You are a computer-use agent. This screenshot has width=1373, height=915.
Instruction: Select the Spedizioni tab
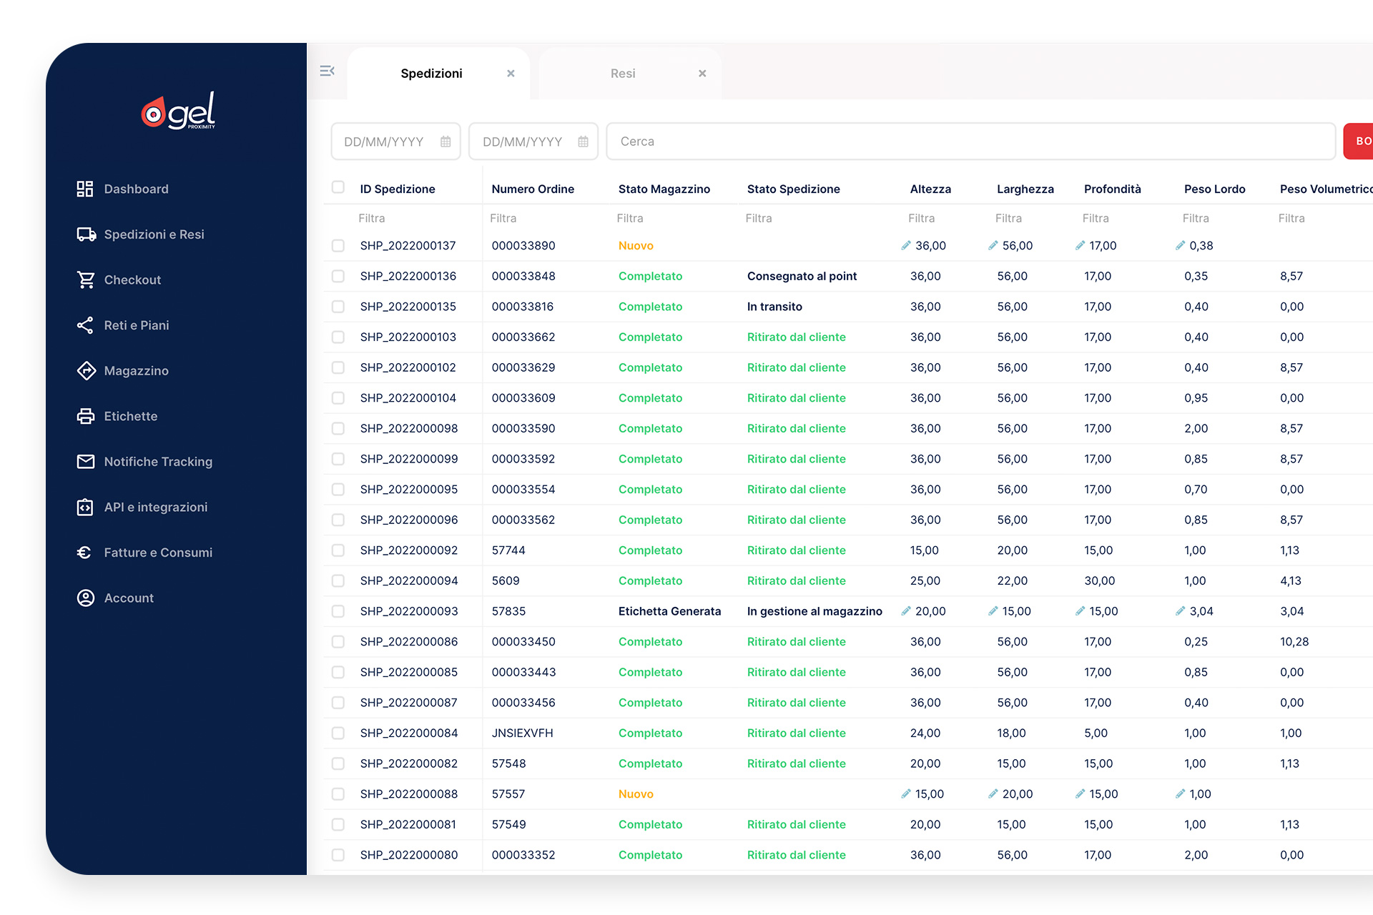[x=432, y=73]
